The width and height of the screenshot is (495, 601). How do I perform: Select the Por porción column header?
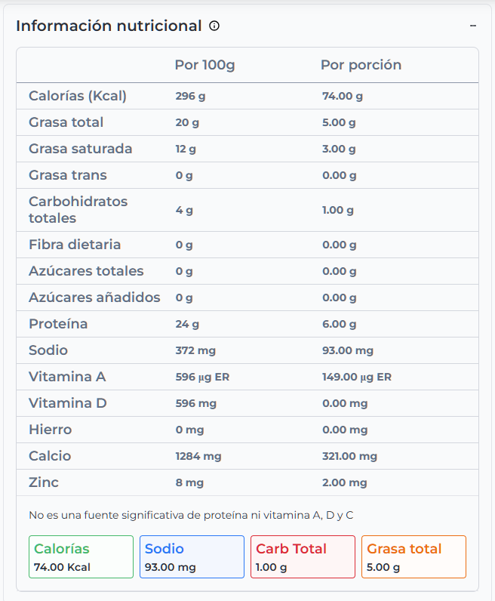361,65
